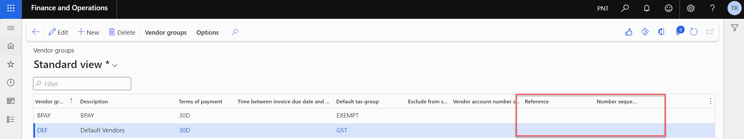The height and width of the screenshot is (139, 744).
Task: Click the Filter input field
Action: pyautogui.click(x=82, y=84)
